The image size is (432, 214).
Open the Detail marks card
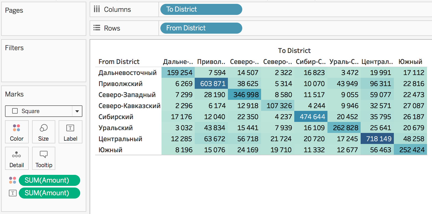click(x=17, y=158)
